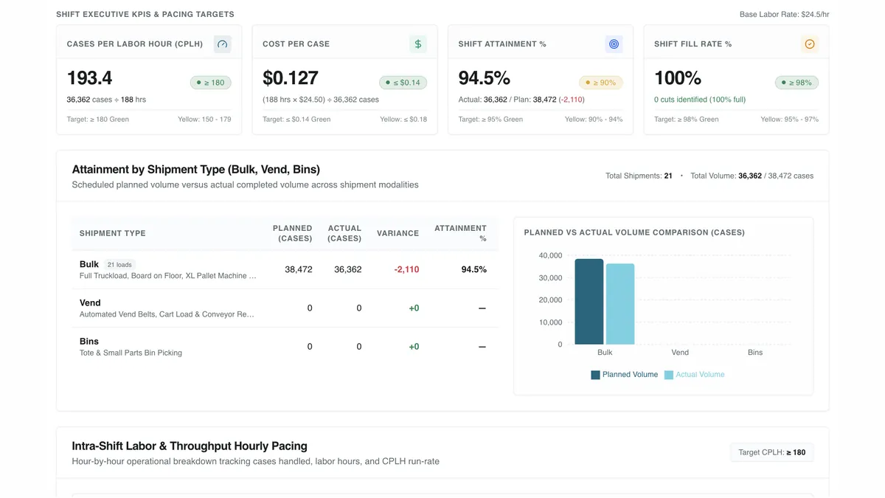Click the dark Planned bar for Bulk
This screenshot has width=885, height=498.
click(x=589, y=302)
